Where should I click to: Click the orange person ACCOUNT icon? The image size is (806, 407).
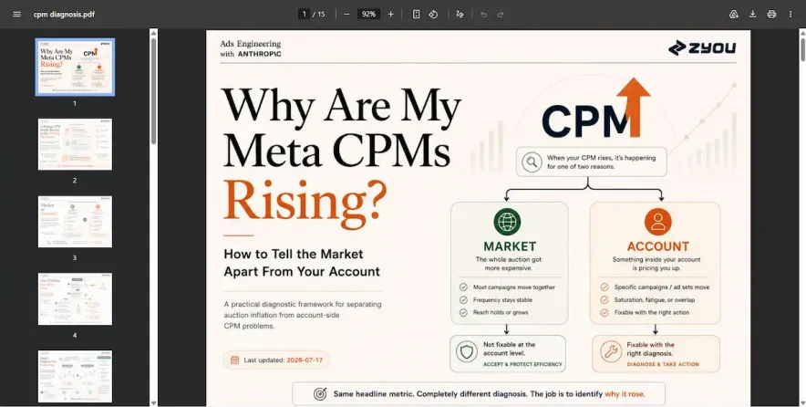658,222
